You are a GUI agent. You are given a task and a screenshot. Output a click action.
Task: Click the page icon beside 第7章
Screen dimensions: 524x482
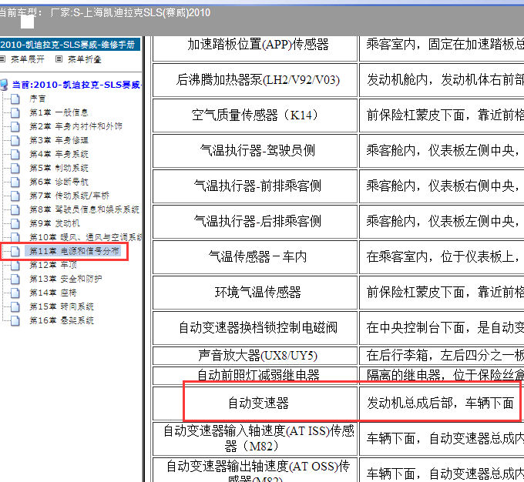click(15, 196)
